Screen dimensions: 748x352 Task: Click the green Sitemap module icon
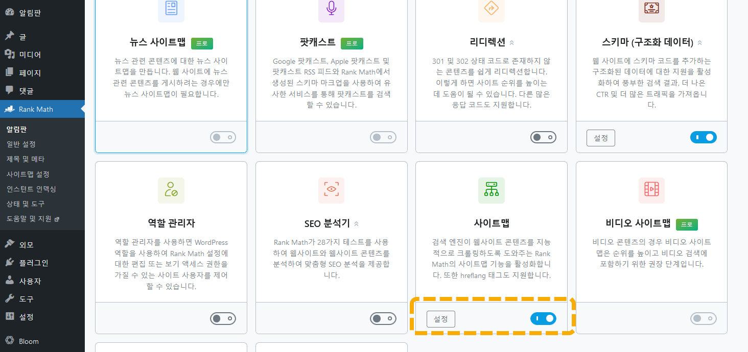[492, 191]
